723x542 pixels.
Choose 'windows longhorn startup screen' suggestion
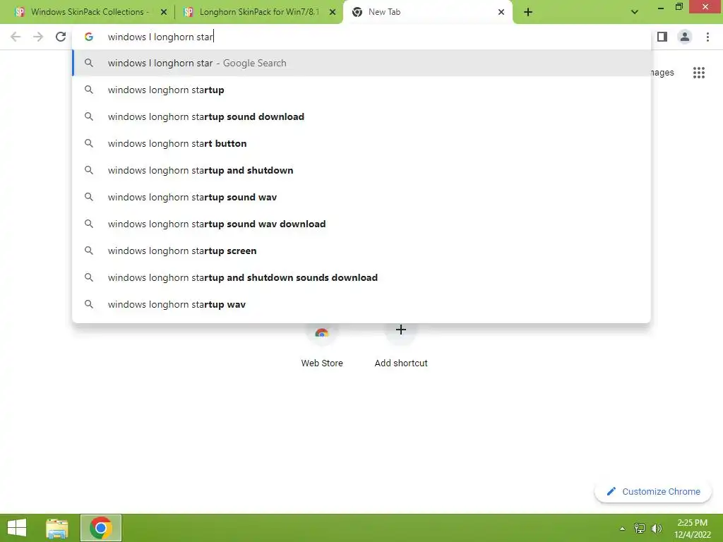point(361,251)
